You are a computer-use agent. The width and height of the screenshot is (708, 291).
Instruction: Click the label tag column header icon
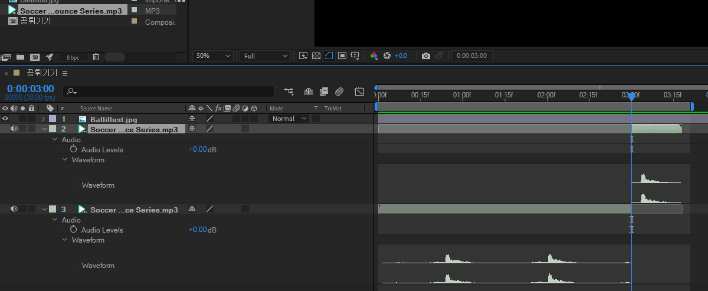pos(50,109)
